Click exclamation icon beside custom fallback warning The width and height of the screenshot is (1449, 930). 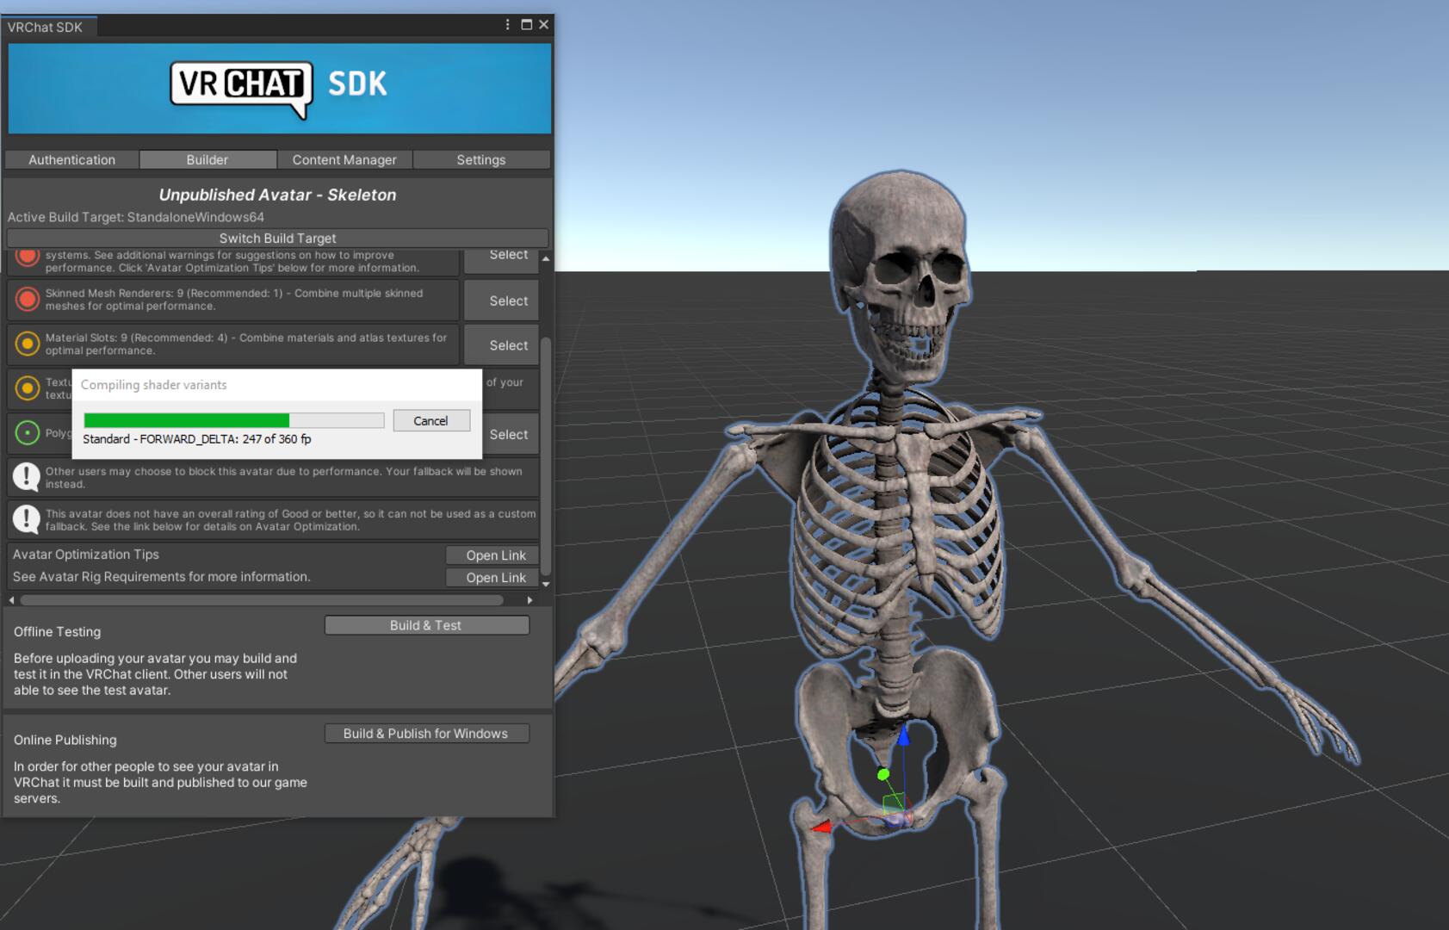coord(27,519)
